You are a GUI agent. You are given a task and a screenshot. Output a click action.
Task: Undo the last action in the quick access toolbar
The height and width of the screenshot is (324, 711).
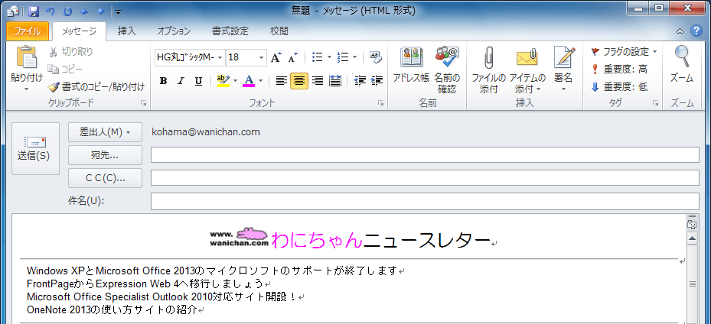tap(50, 11)
